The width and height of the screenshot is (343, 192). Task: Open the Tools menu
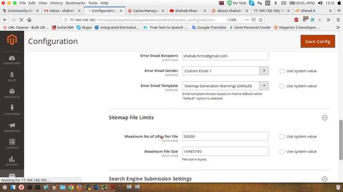pyautogui.click(x=93, y=3)
